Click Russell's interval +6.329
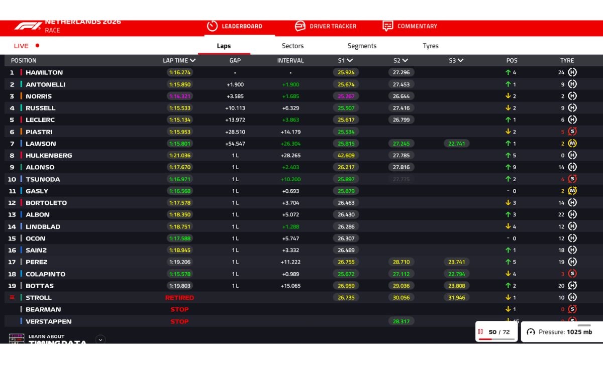 [x=291, y=108]
